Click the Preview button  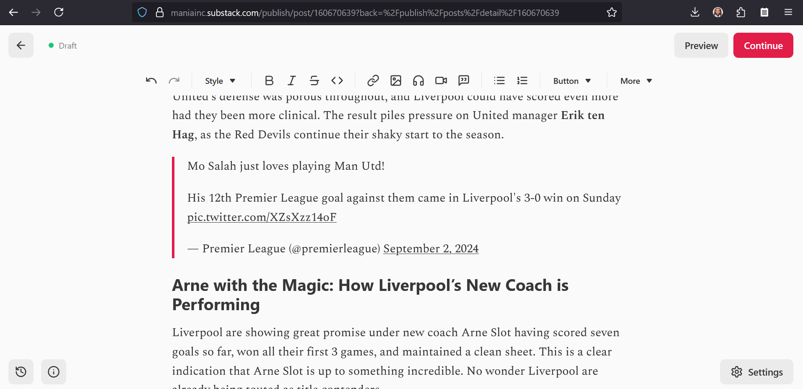701,45
